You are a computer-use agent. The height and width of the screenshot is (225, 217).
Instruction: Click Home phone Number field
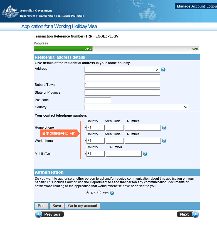pos(142,127)
